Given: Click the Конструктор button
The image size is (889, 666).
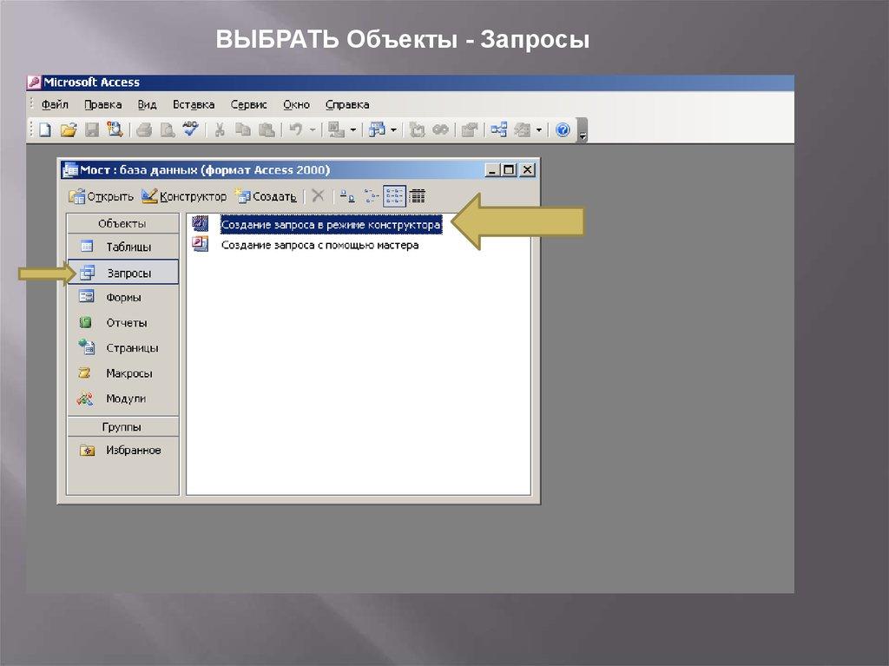Looking at the screenshot, I should [184, 196].
